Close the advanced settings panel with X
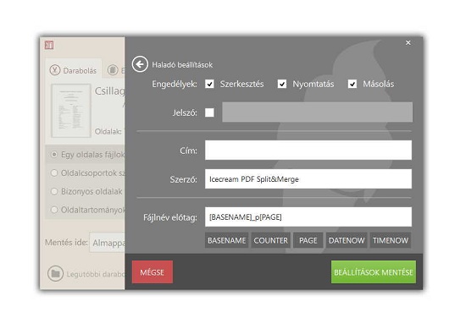This screenshot has width=466, height=318. click(408, 43)
